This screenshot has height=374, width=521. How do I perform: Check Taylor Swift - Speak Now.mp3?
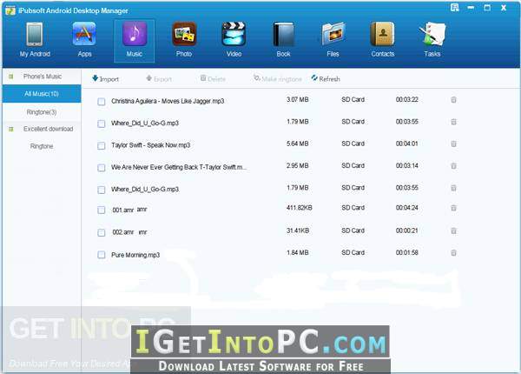pos(102,146)
